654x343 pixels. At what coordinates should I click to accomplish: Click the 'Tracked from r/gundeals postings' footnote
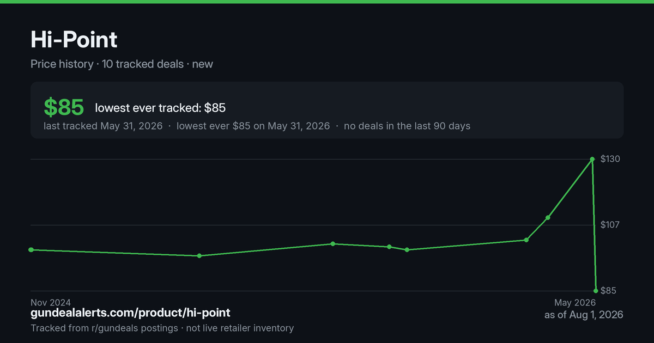104,328
